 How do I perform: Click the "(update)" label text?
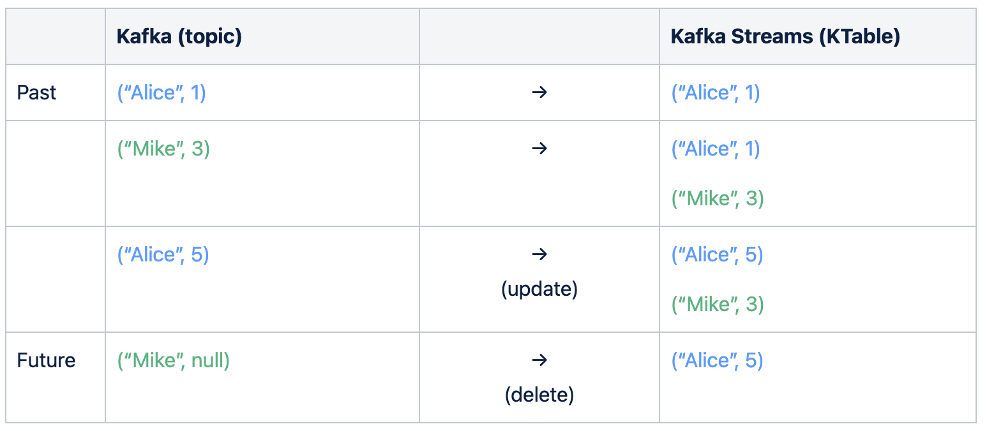point(539,289)
